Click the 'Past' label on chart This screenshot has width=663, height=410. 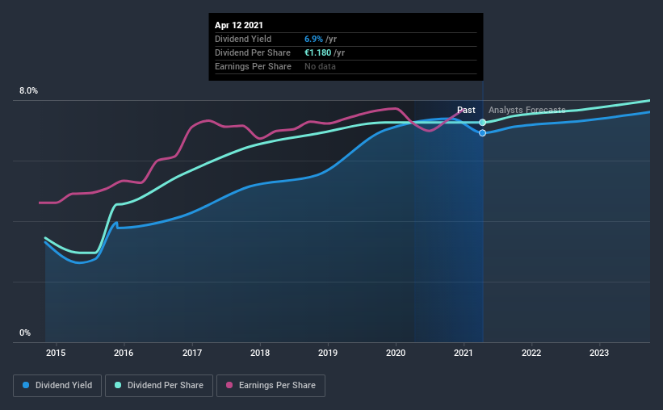click(x=466, y=110)
